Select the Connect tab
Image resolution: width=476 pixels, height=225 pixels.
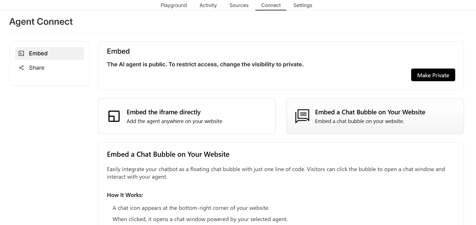[271, 5]
